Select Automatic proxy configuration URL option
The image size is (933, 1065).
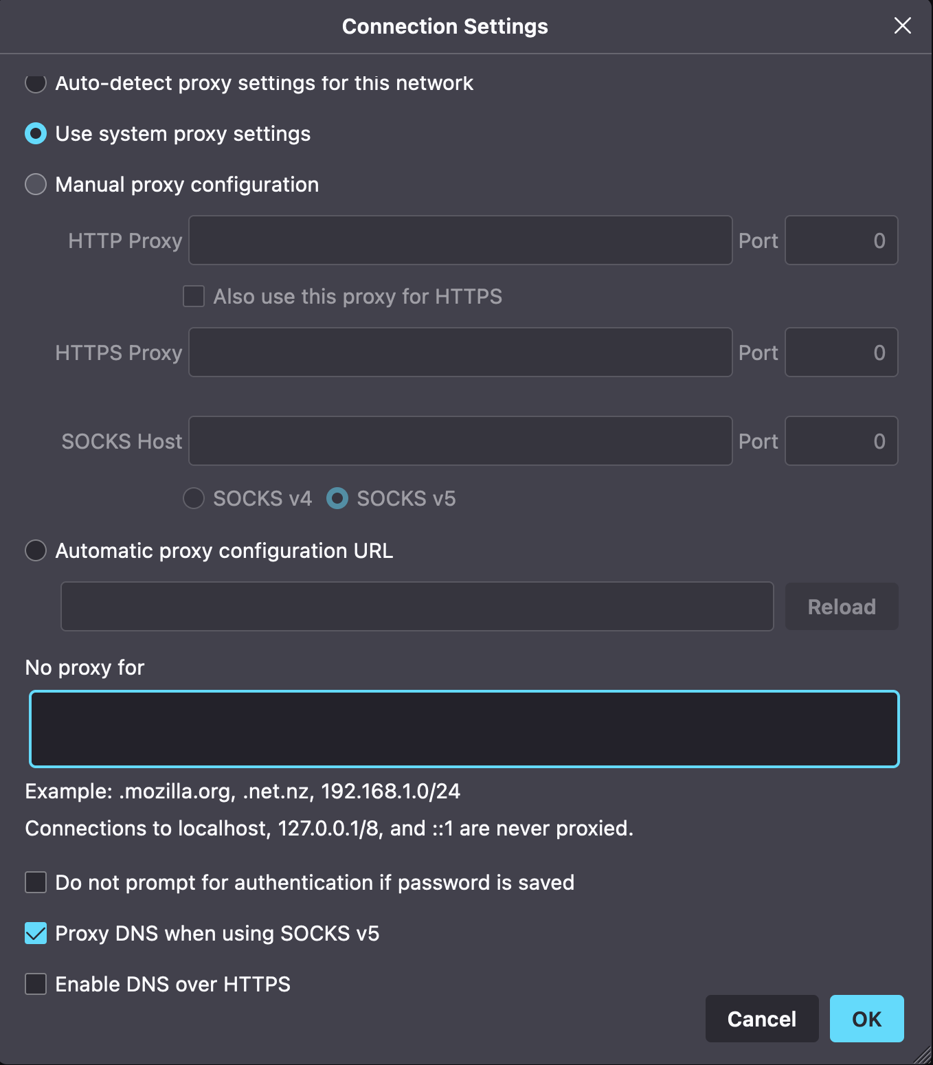coord(36,550)
